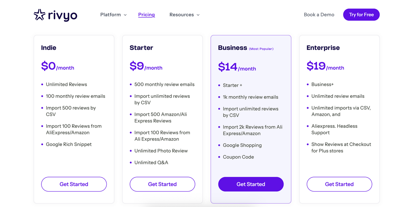Get Started with the Indie plan
The image size is (404, 207).
point(74,184)
